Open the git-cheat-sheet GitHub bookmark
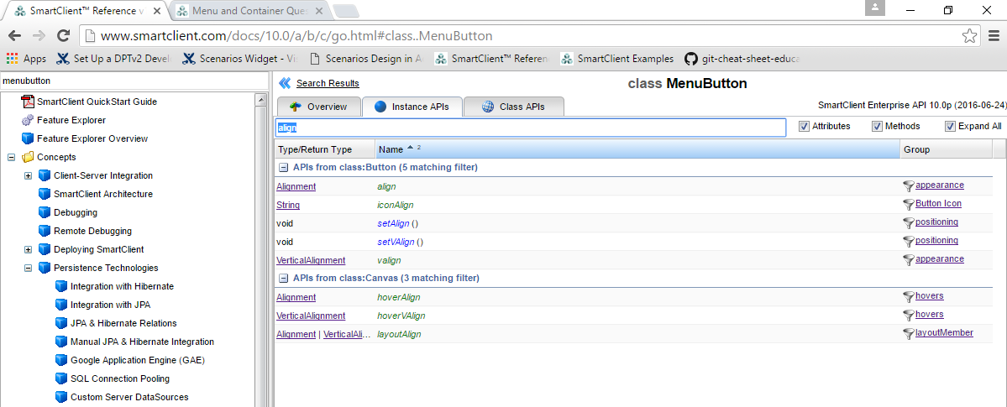1007x407 pixels. pos(742,59)
